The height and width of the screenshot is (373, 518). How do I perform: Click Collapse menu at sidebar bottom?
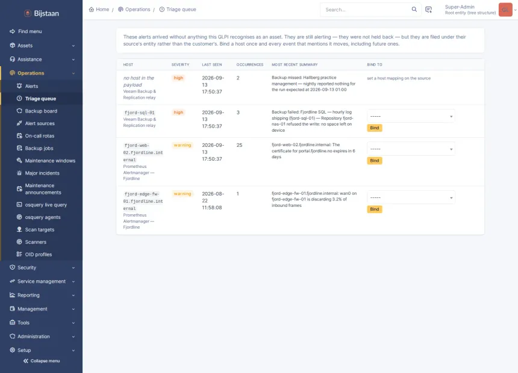[x=42, y=361]
